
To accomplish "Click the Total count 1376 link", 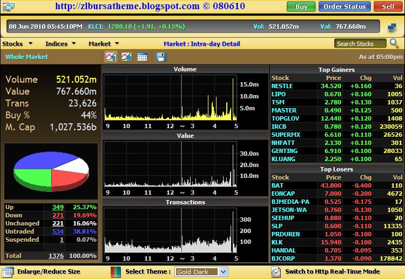I will pos(56,256).
